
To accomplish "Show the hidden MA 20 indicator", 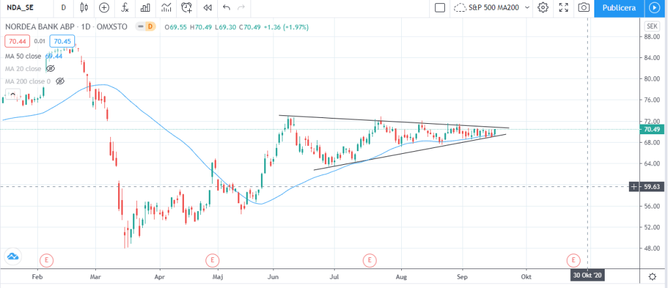I will (x=50, y=68).
